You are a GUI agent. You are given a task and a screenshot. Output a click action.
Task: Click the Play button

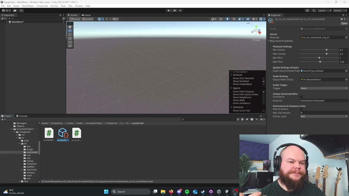point(169,11)
